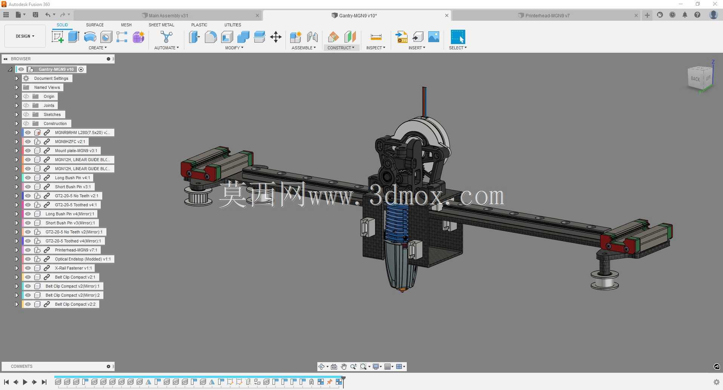
Task: Show the Origin folder
Action: tap(26, 96)
